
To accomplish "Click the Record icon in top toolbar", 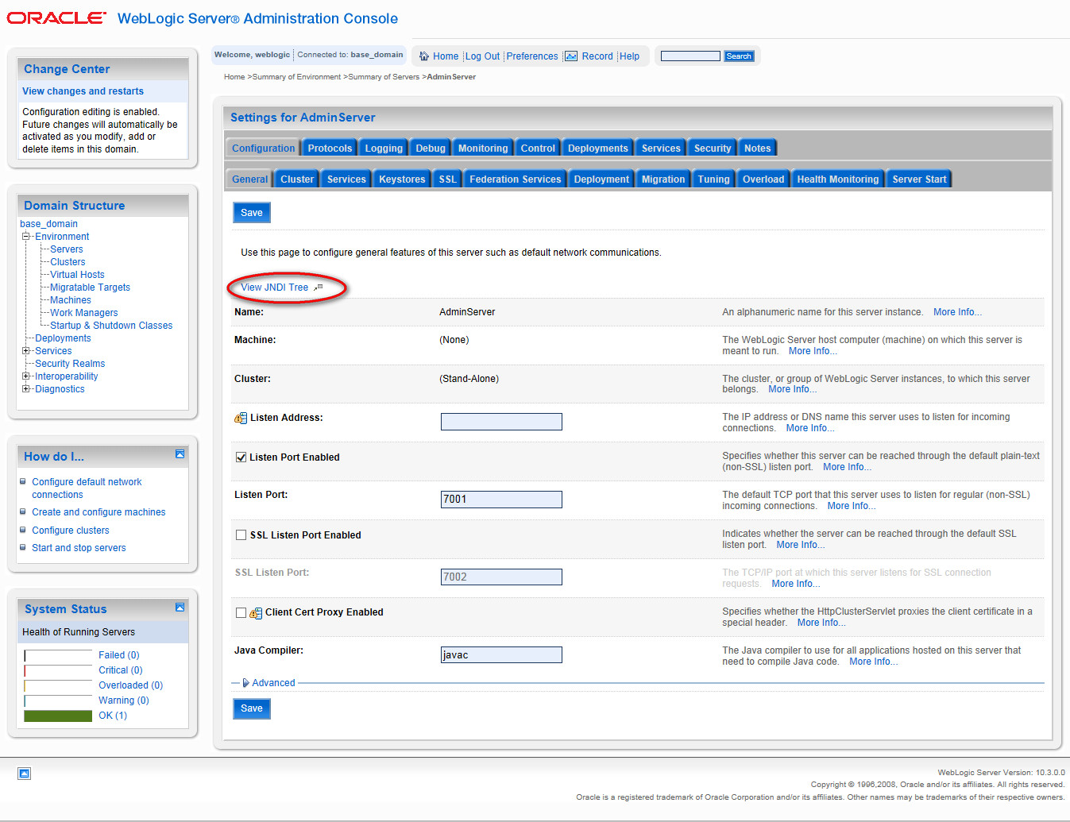I will pos(571,56).
